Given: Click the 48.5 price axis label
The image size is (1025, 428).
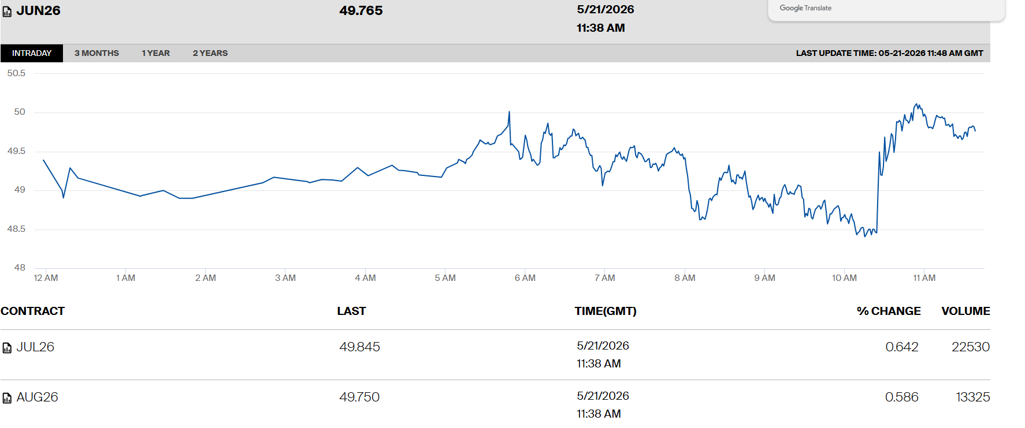Looking at the screenshot, I should pos(16,229).
